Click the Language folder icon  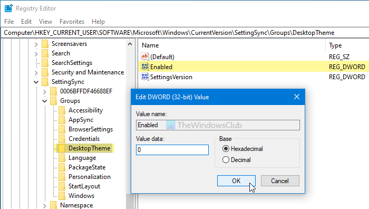click(x=62, y=158)
